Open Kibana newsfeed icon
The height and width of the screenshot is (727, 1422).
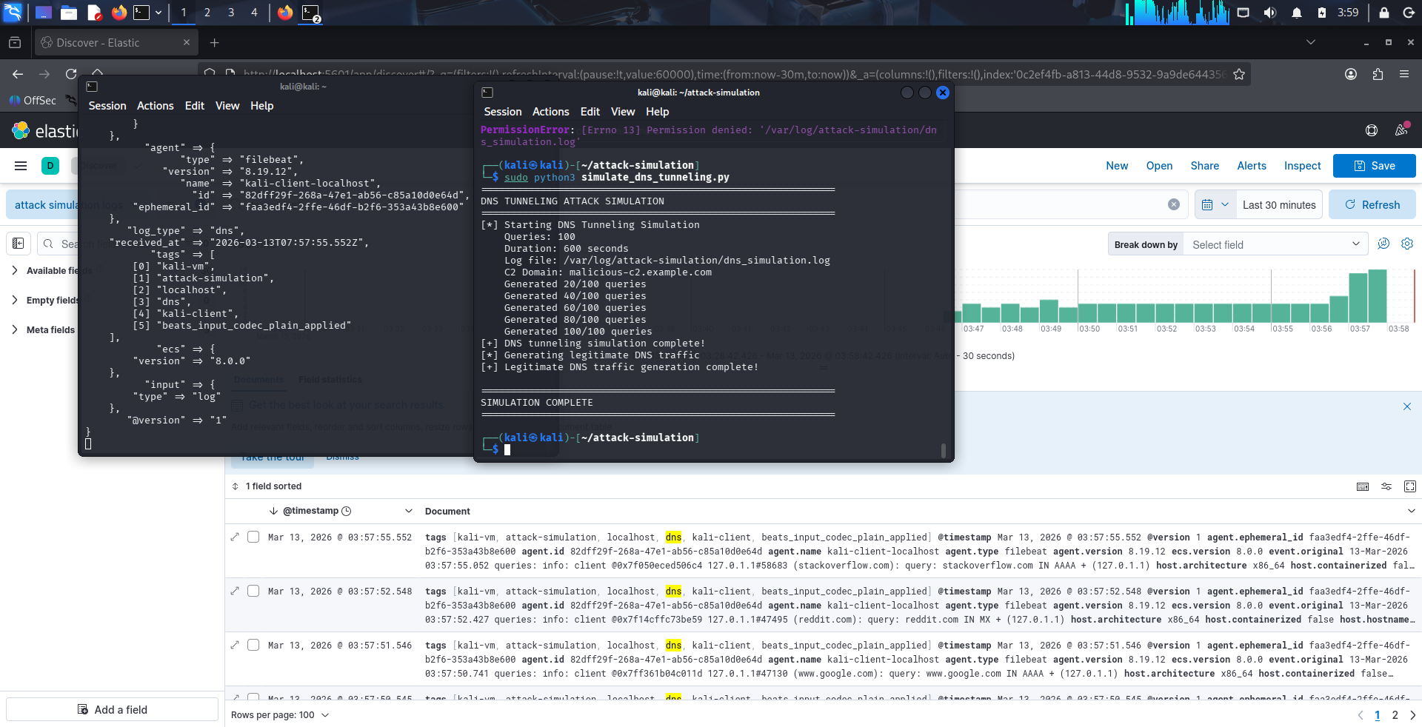pyautogui.click(x=1401, y=130)
